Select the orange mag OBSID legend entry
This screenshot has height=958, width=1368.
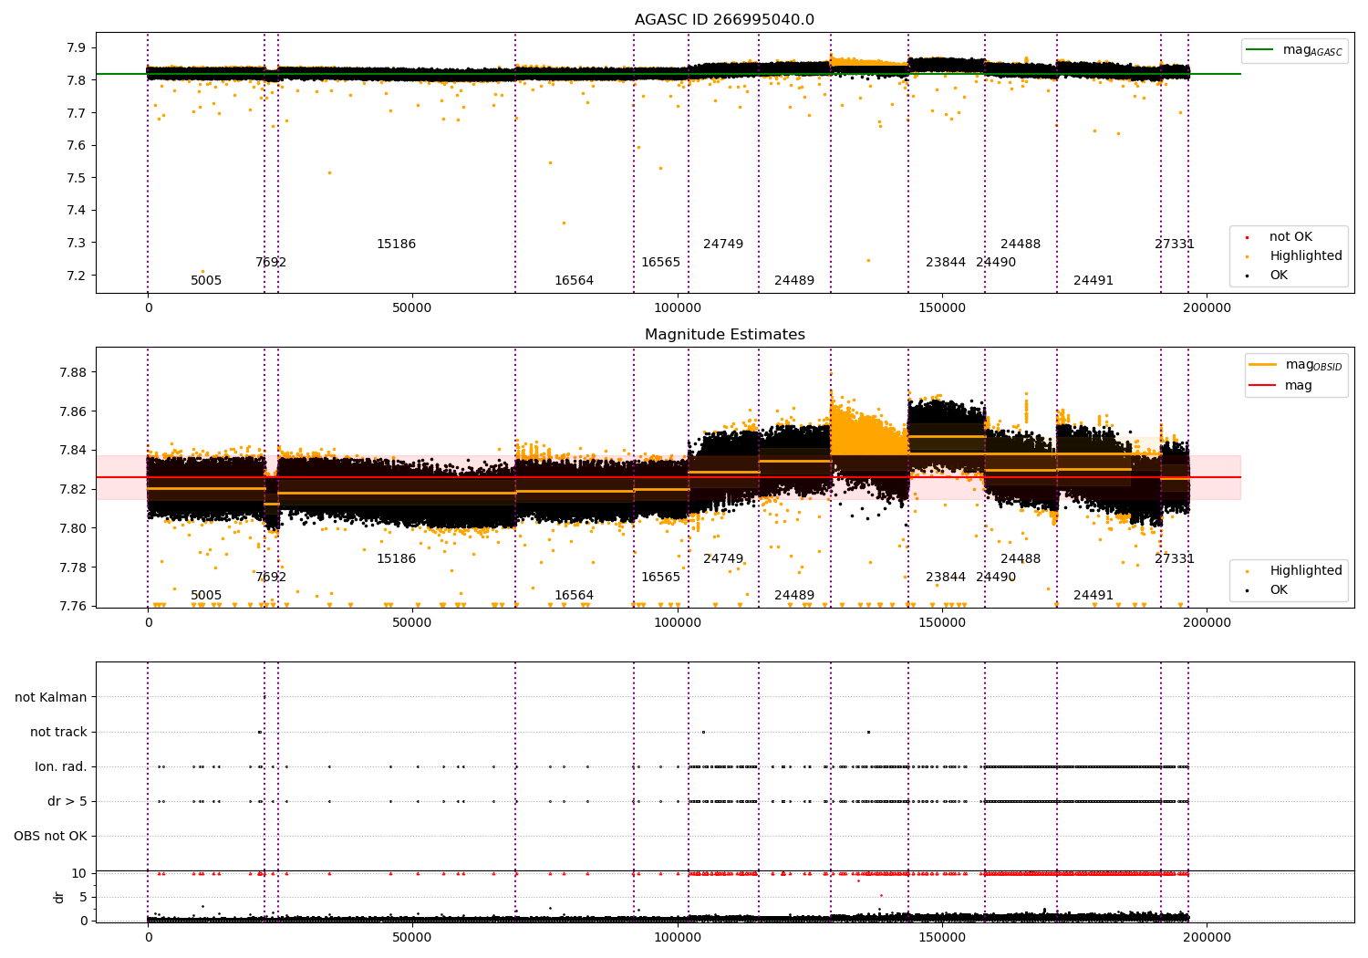[x=1295, y=365]
